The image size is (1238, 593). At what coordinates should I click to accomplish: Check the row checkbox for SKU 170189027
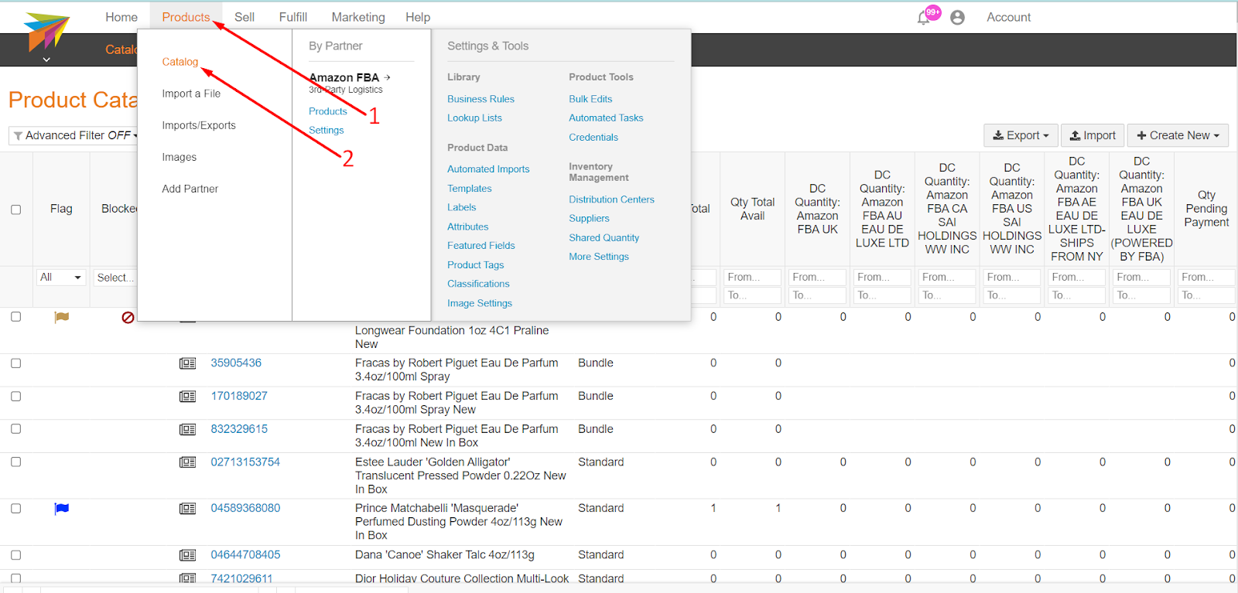pyautogui.click(x=15, y=396)
